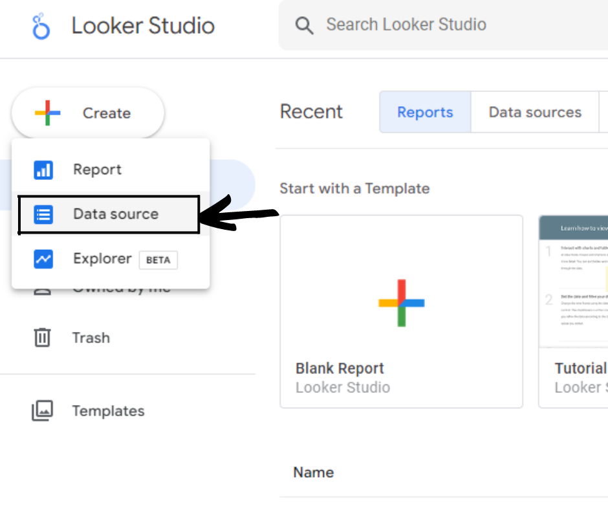Screen dimensions: 608x510
Task: Click the Explorer line chart icon
Action: (x=43, y=259)
